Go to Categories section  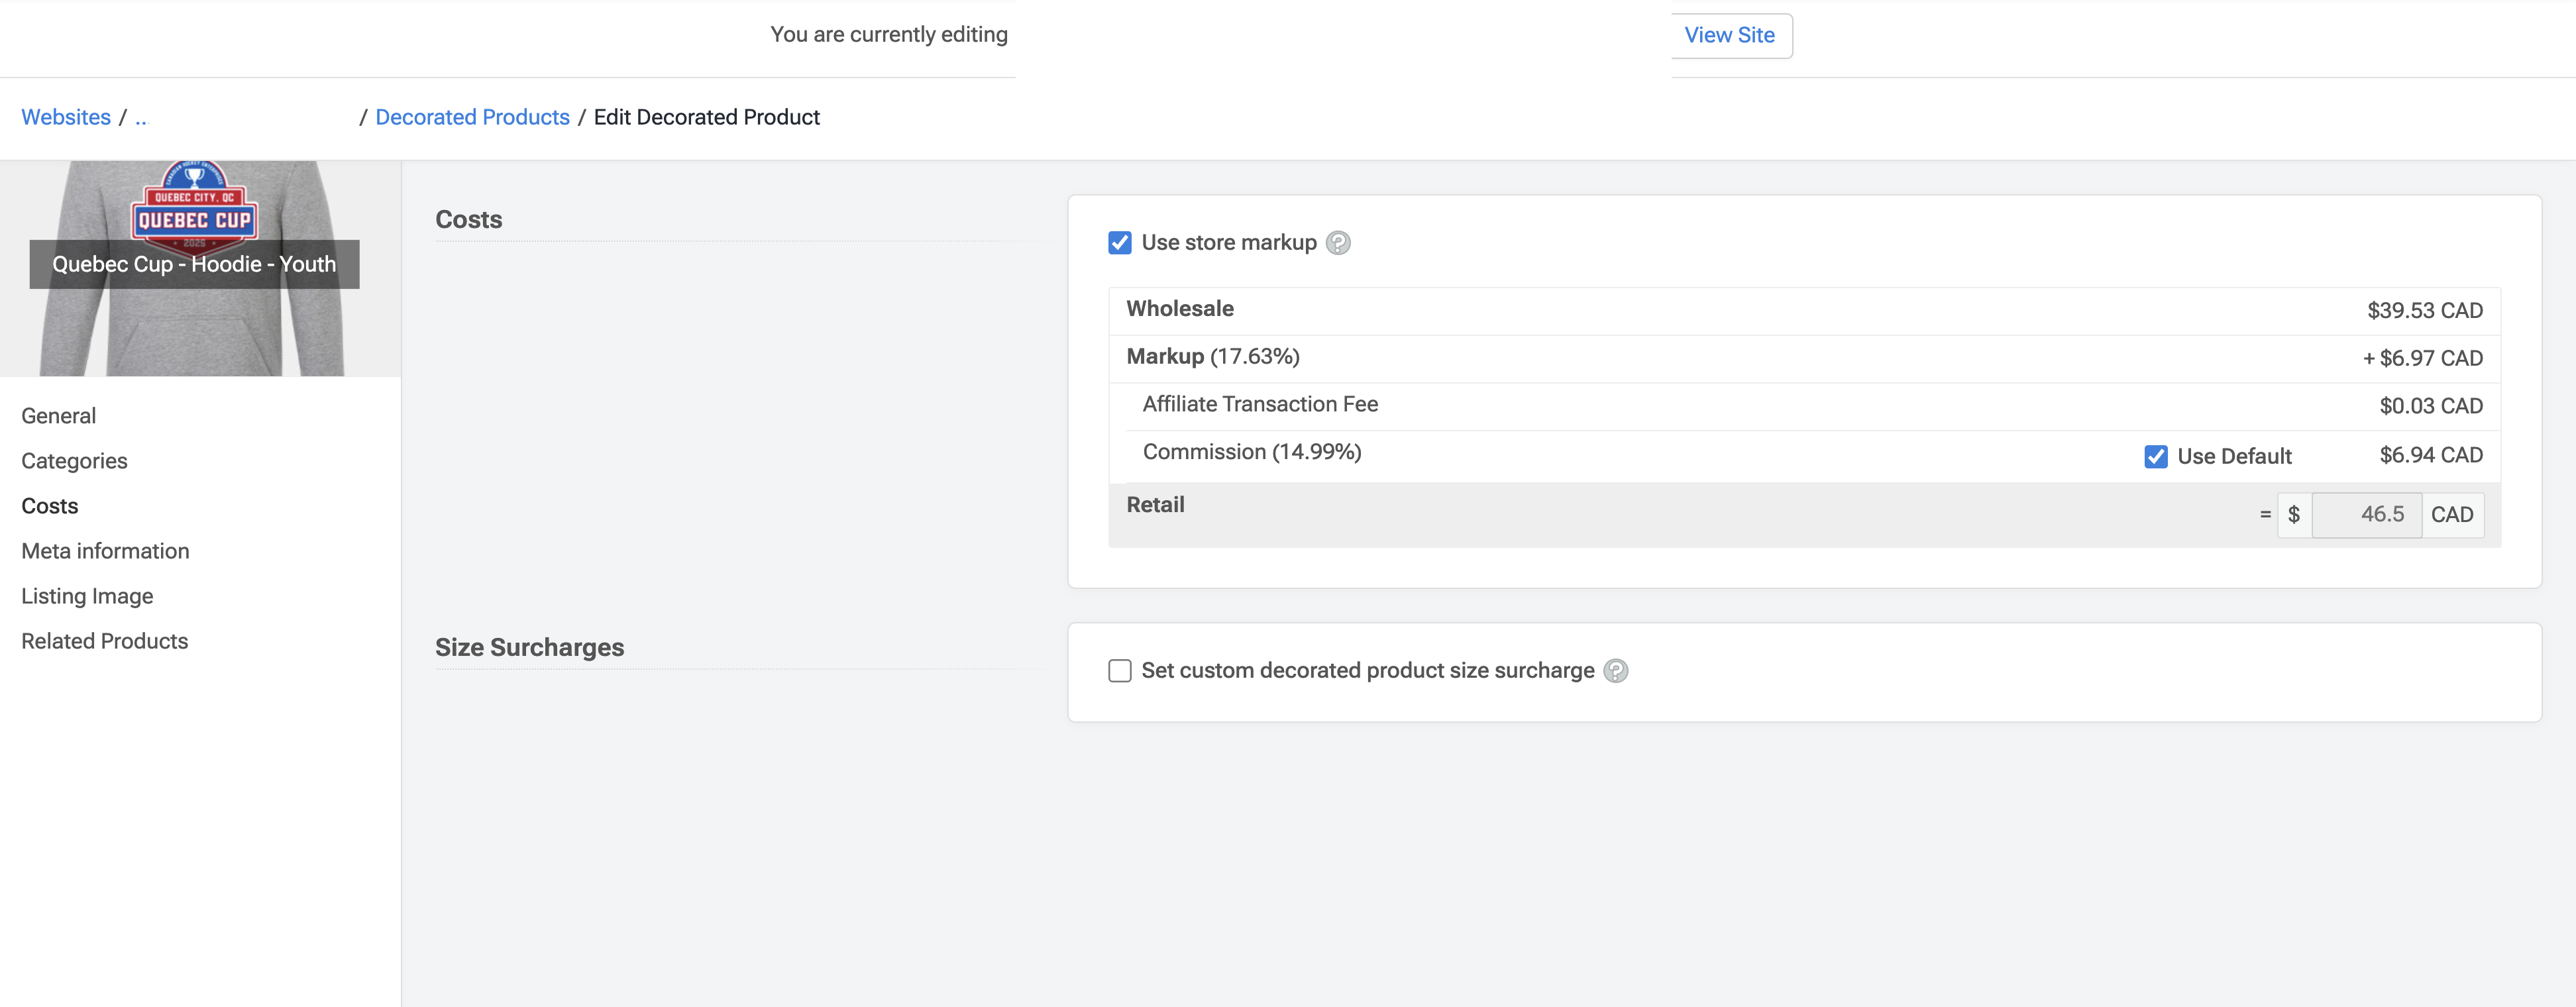(x=74, y=461)
